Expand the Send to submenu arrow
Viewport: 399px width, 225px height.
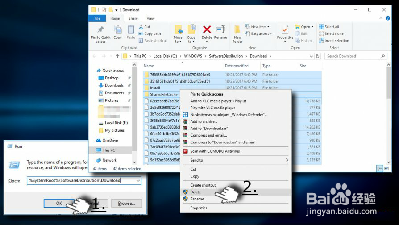pos(287,160)
